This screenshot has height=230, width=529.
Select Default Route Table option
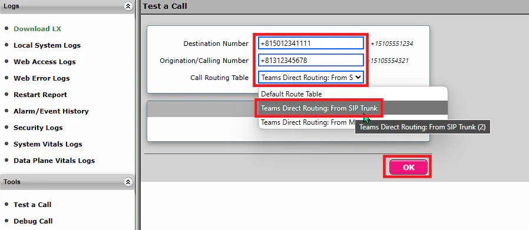point(353,94)
